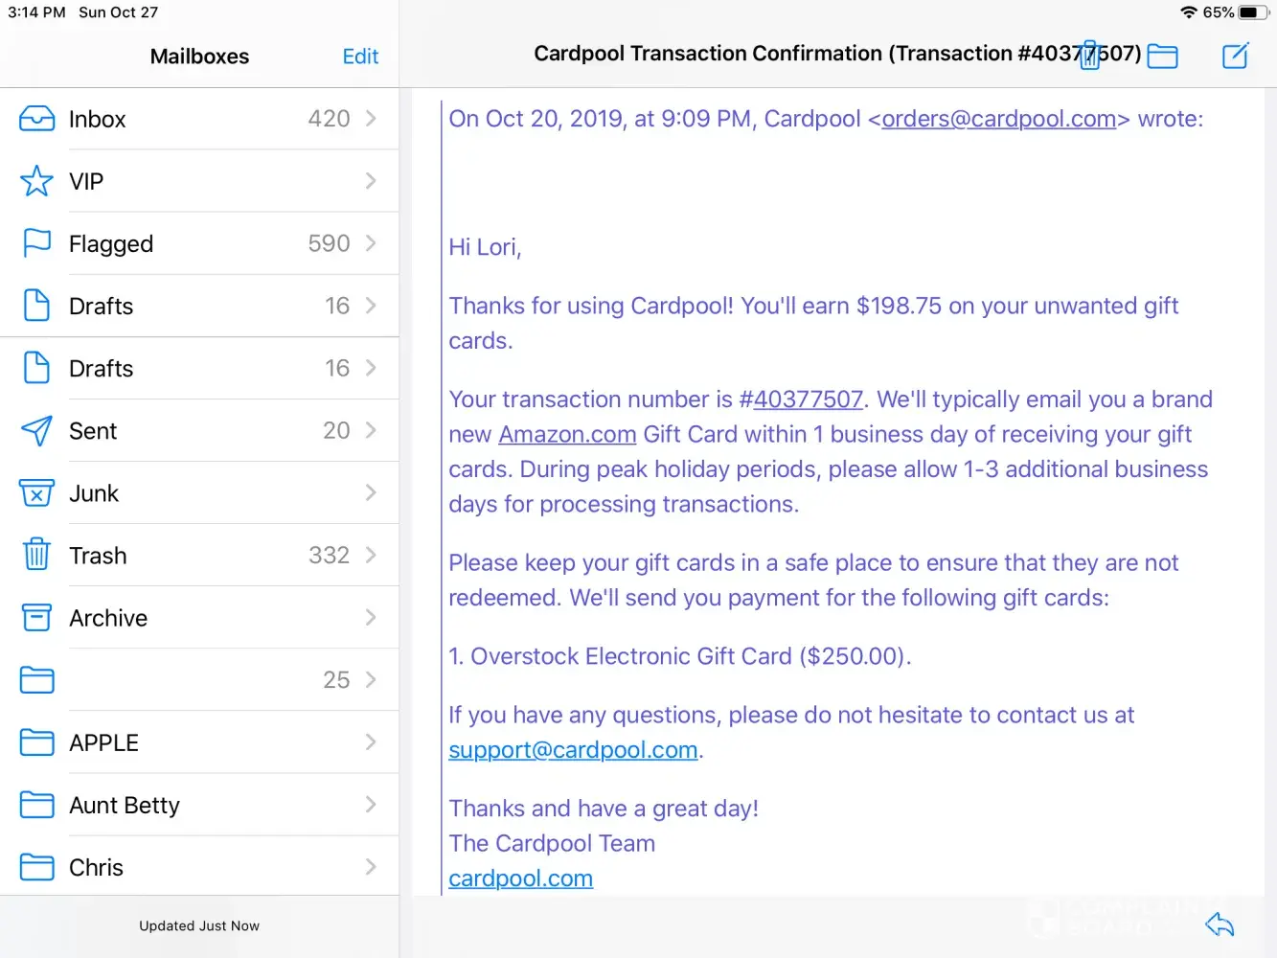Click the chevron beside the Trash mailbox
1277x958 pixels.
[x=371, y=556]
